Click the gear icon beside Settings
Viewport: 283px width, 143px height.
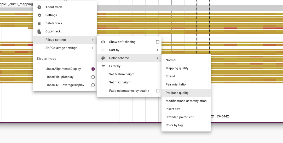(x=39, y=15)
